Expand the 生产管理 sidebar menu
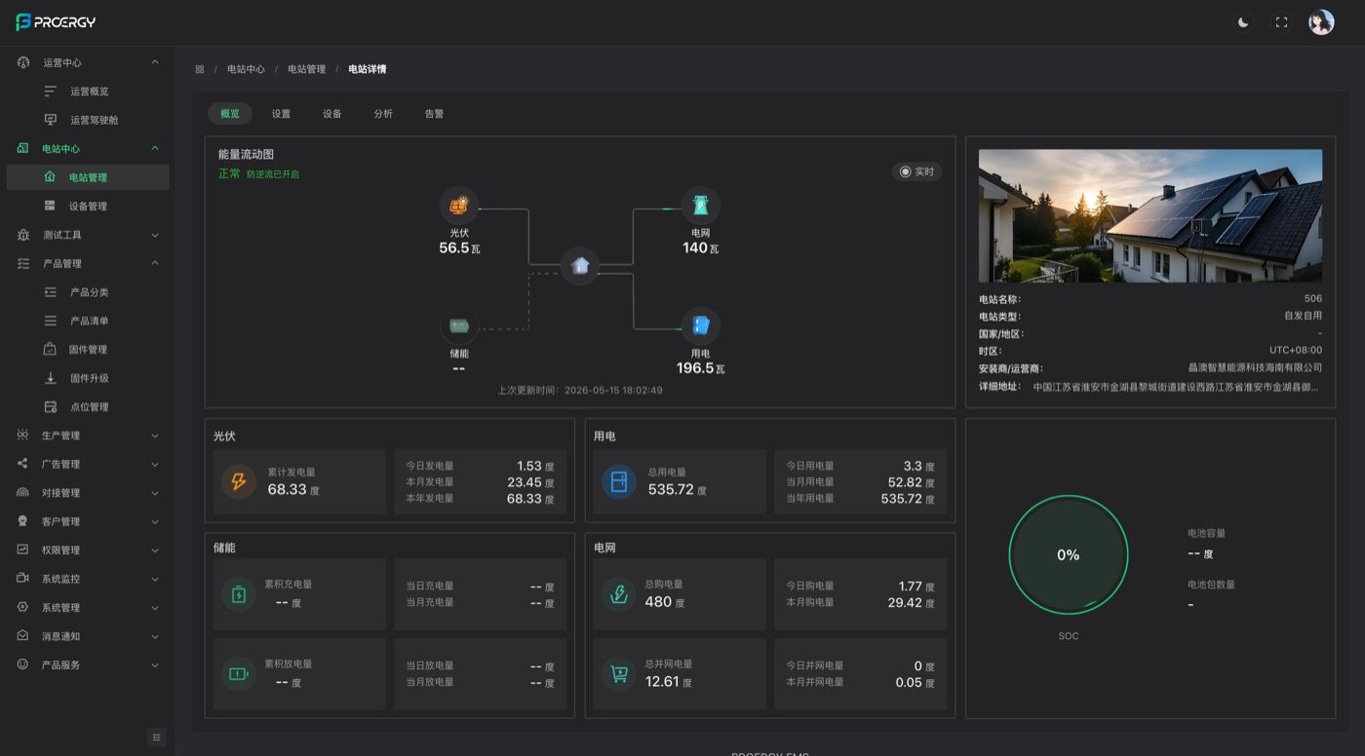1365x756 pixels. click(88, 435)
